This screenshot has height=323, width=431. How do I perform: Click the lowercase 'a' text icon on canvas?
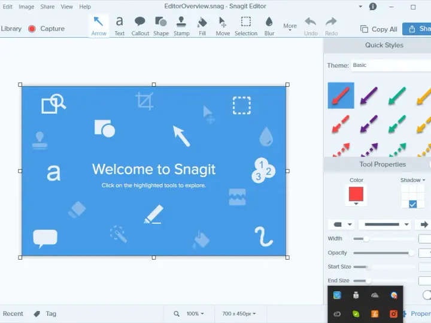pos(53,173)
